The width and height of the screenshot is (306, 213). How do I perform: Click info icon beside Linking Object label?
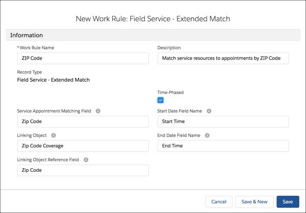[x=54, y=135]
